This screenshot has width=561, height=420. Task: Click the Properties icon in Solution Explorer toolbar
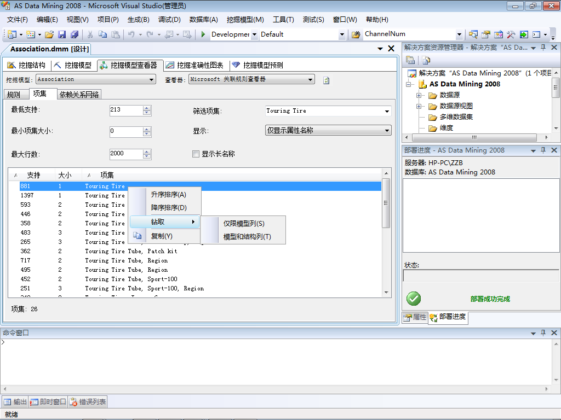click(410, 60)
